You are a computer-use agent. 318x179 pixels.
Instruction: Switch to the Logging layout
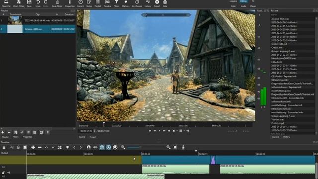pyautogui.click(x=233, y=1)
